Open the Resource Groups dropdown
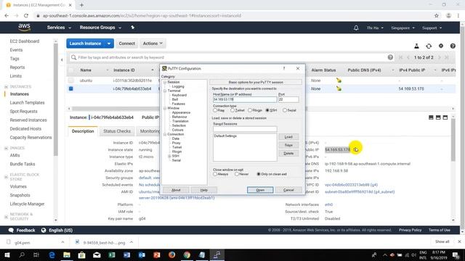This screenshot has width=465, height=261. pos(100,28)
